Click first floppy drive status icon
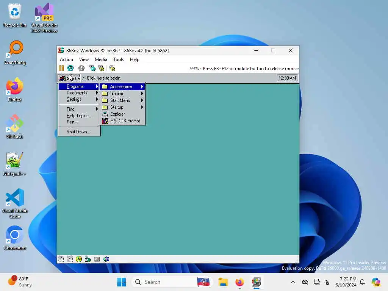This screenshot has height=291, width=388. click(61, 259)
